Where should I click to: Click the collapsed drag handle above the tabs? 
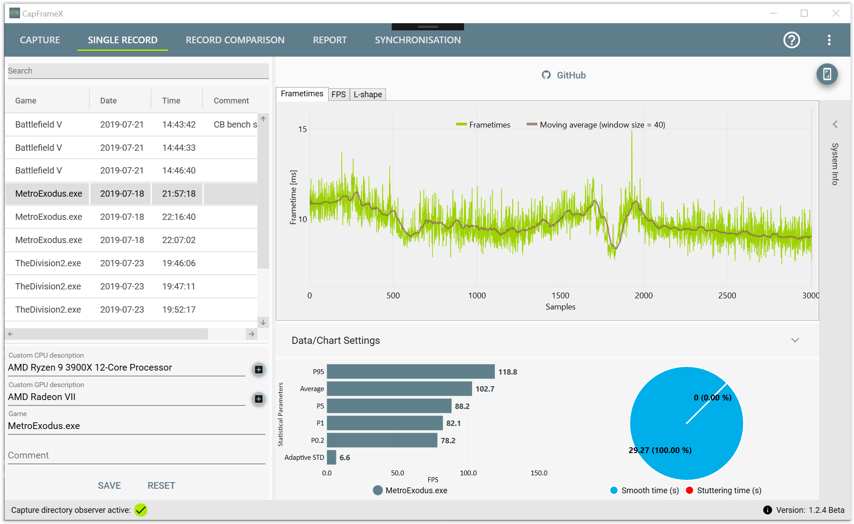click(428, 27)
